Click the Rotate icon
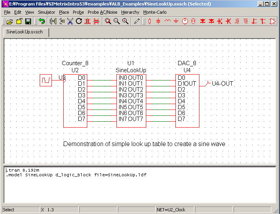 pos(79,21)
